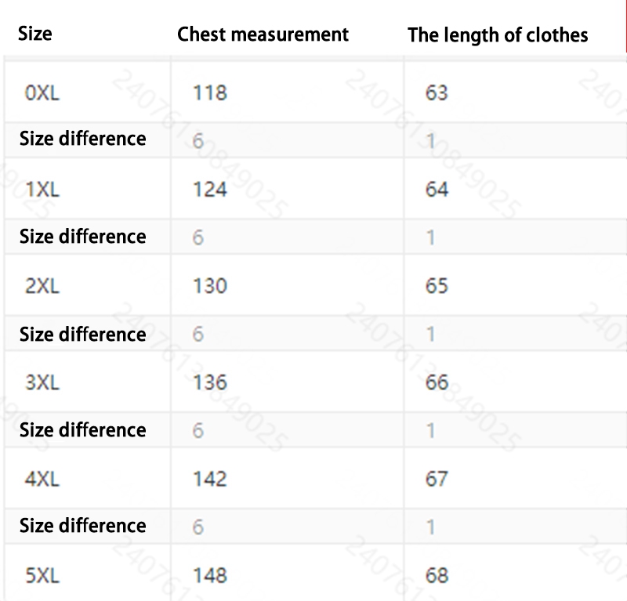The height and width of the screenshot is (601, 627).
Task: Select the 3XL size row label
Action: pyautogui.click(x=42, y=382)
